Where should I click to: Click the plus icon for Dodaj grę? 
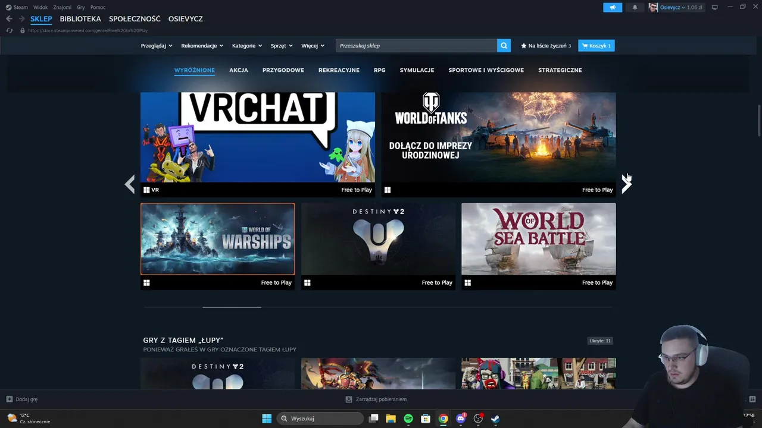point(10,399)
